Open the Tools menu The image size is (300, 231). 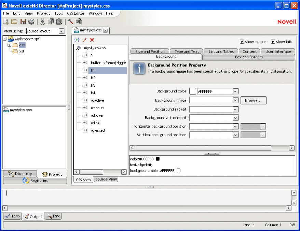58,13
